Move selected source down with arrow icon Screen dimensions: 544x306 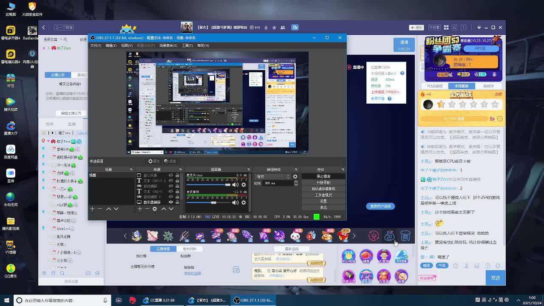(171, 209)
